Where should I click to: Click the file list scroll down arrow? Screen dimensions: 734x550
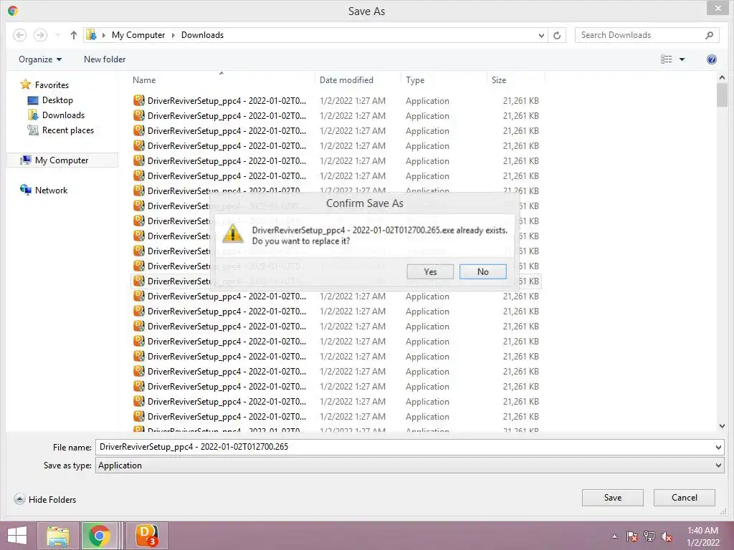point(722,426)
